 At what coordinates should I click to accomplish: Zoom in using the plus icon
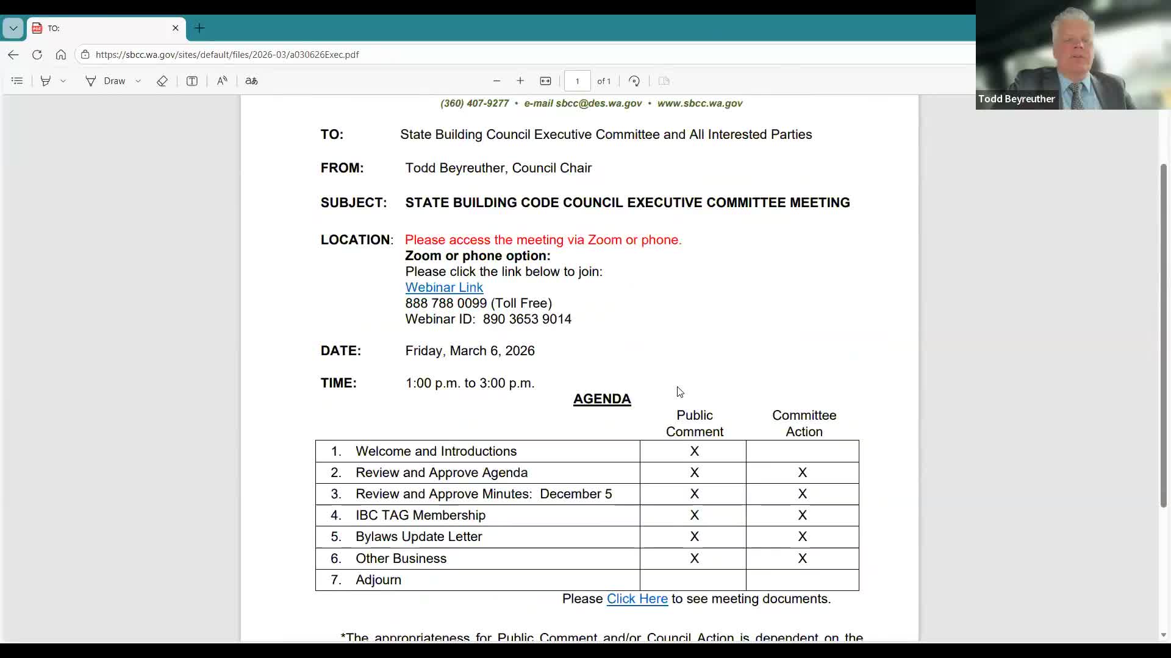(x=520, y=81)
